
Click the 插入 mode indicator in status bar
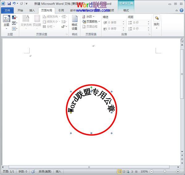coord(58,171)
